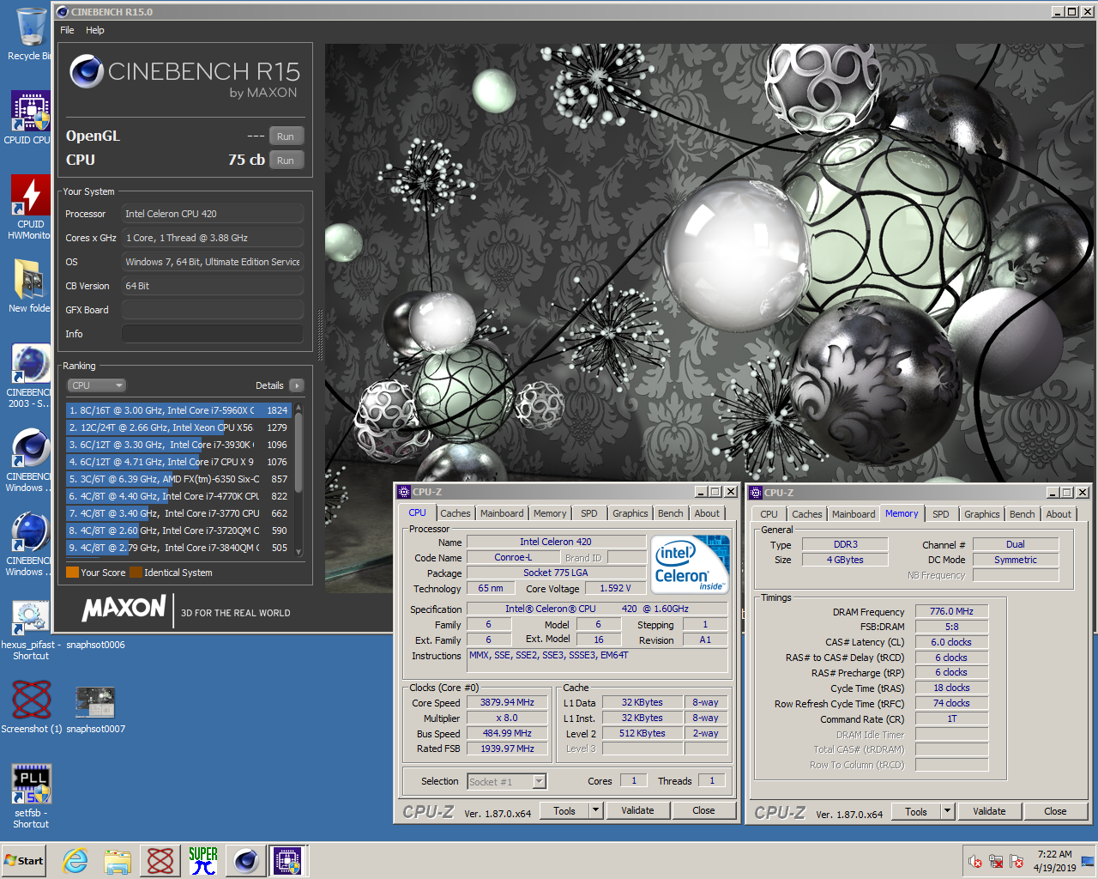Open the hexus_pifast shortcut icon
The width and height of the screenshot is (1098, 879).
(x=31, y=629)
